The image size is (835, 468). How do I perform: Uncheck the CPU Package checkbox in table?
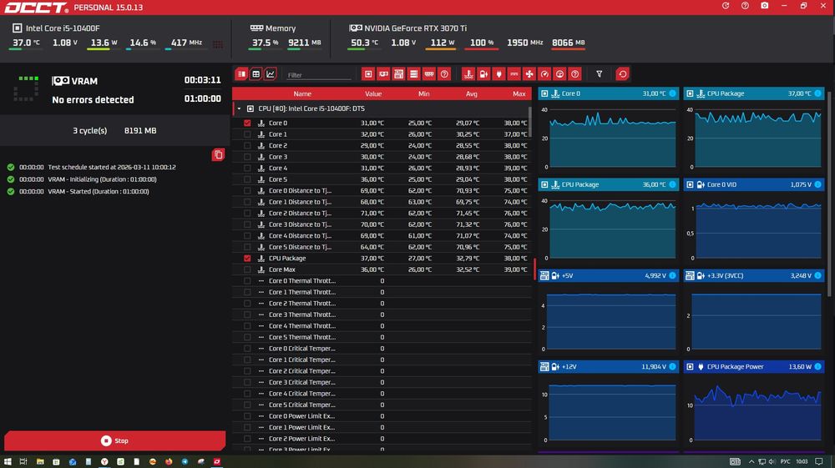coord(247,259)
